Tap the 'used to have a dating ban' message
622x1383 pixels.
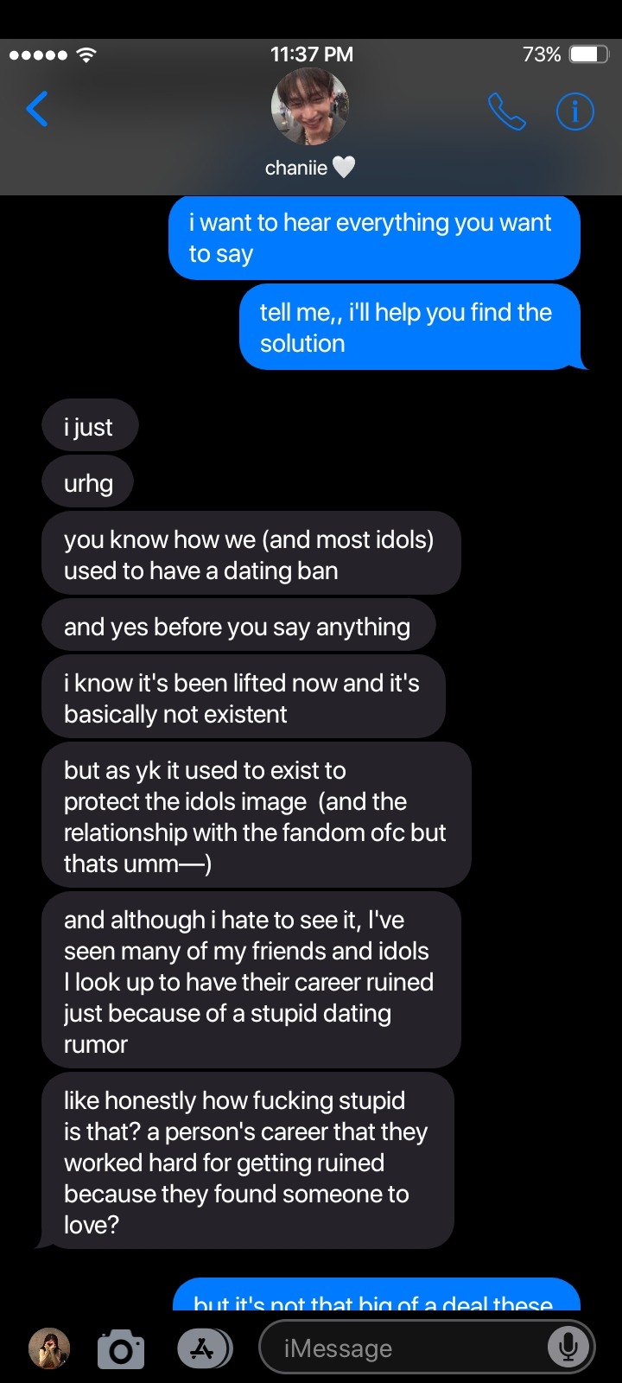pyautogui.click(x=251, y=554)
